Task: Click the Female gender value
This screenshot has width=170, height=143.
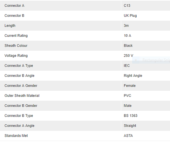Action: pos(130,86)
